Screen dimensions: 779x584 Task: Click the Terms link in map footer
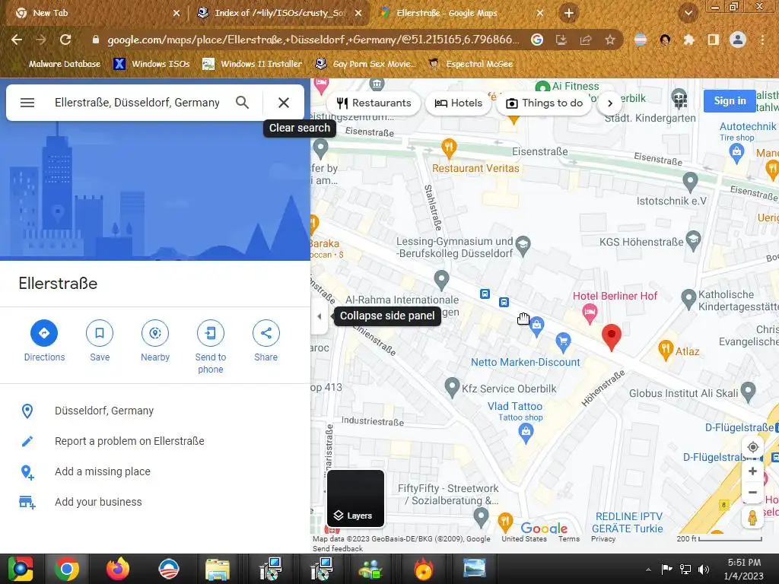point(569,539)
